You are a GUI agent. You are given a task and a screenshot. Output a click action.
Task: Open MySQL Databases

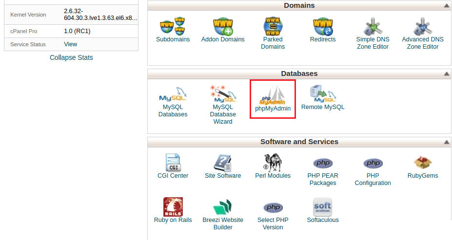click(x=173, y=94)
